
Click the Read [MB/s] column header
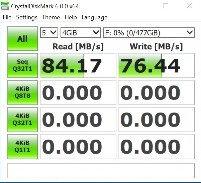tap(78, 46)
